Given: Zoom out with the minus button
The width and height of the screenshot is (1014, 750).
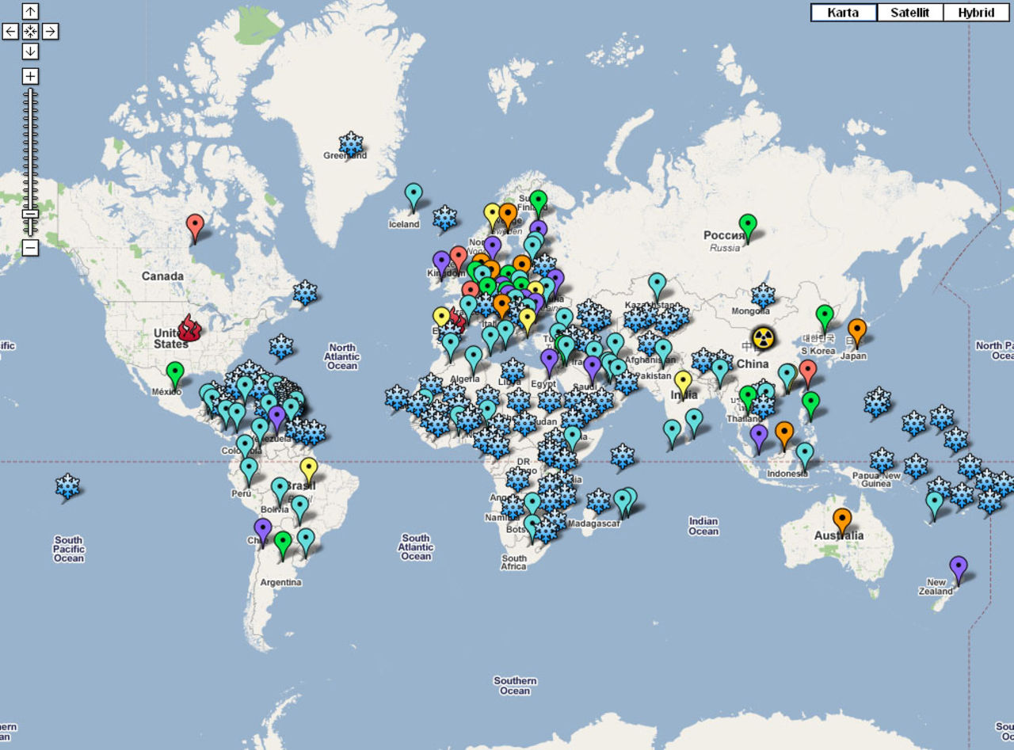Looking at the screenshot, I should click(x=30, y=248).
